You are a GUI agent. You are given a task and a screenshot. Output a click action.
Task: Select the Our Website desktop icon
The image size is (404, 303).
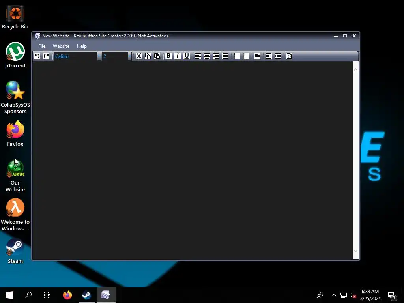point(15,176)
